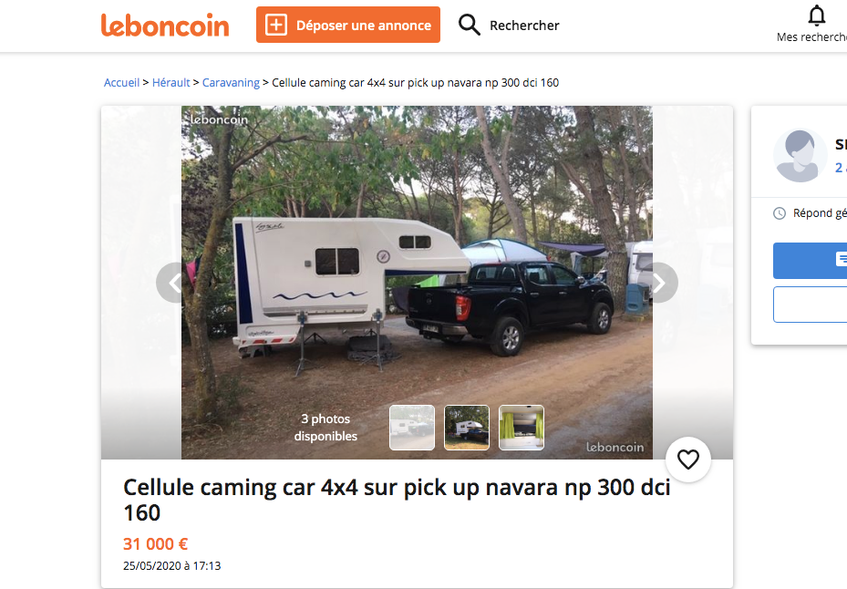Viewport: 847px width, 589px height.
Task: Click the blue message button in seller panel
Action: coord(810,261)
